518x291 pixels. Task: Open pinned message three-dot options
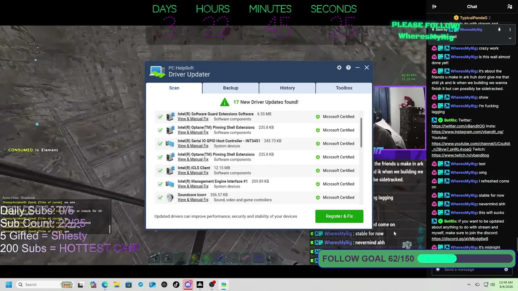(x=510, y=30)
